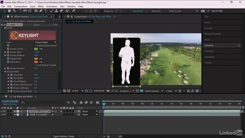This screenshot has width=245, height=138.
Task: Hide the Greenscreen layer 1 eye
Action: pyautogui.click(x=2, y=111)
